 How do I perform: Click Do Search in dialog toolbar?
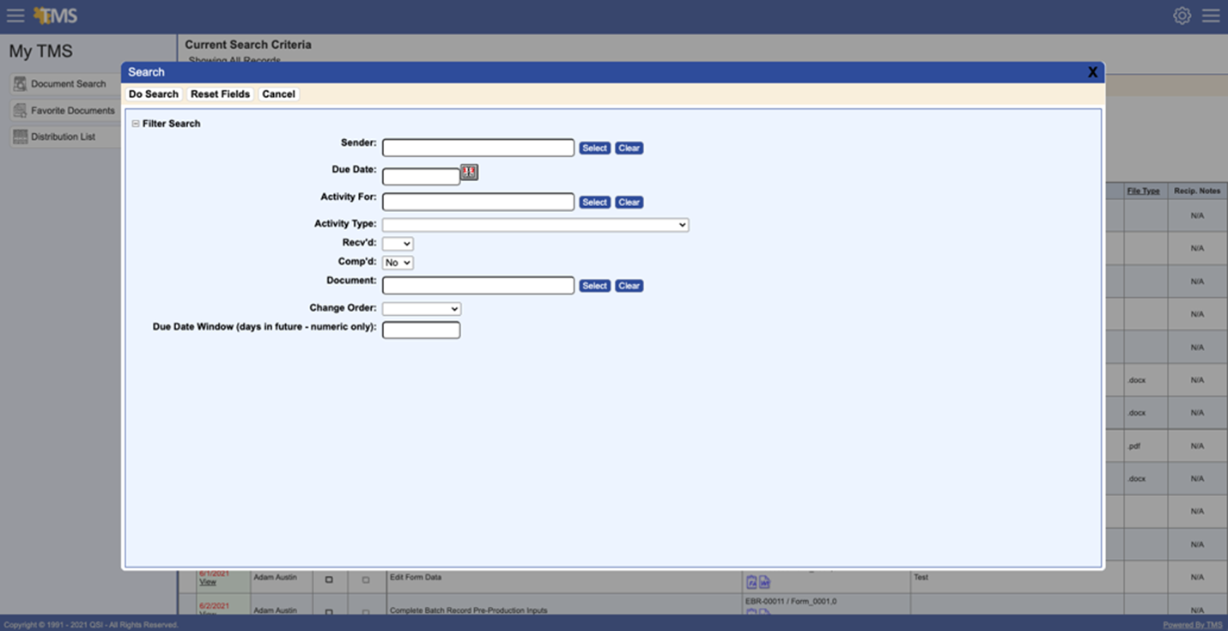point(154,94)
